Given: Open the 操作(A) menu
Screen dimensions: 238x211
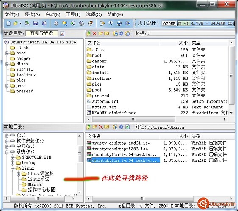Looking at the screenshot, I should coord(32,15).
